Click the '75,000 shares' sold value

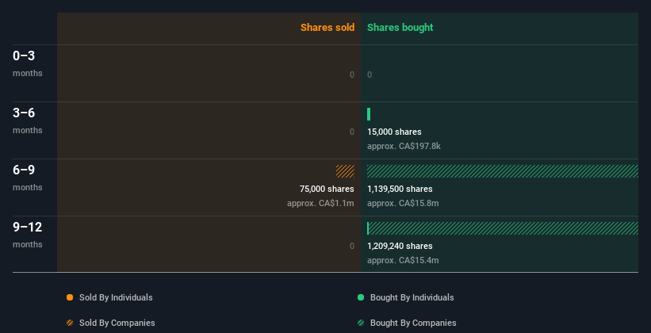[x=327, y=189]
